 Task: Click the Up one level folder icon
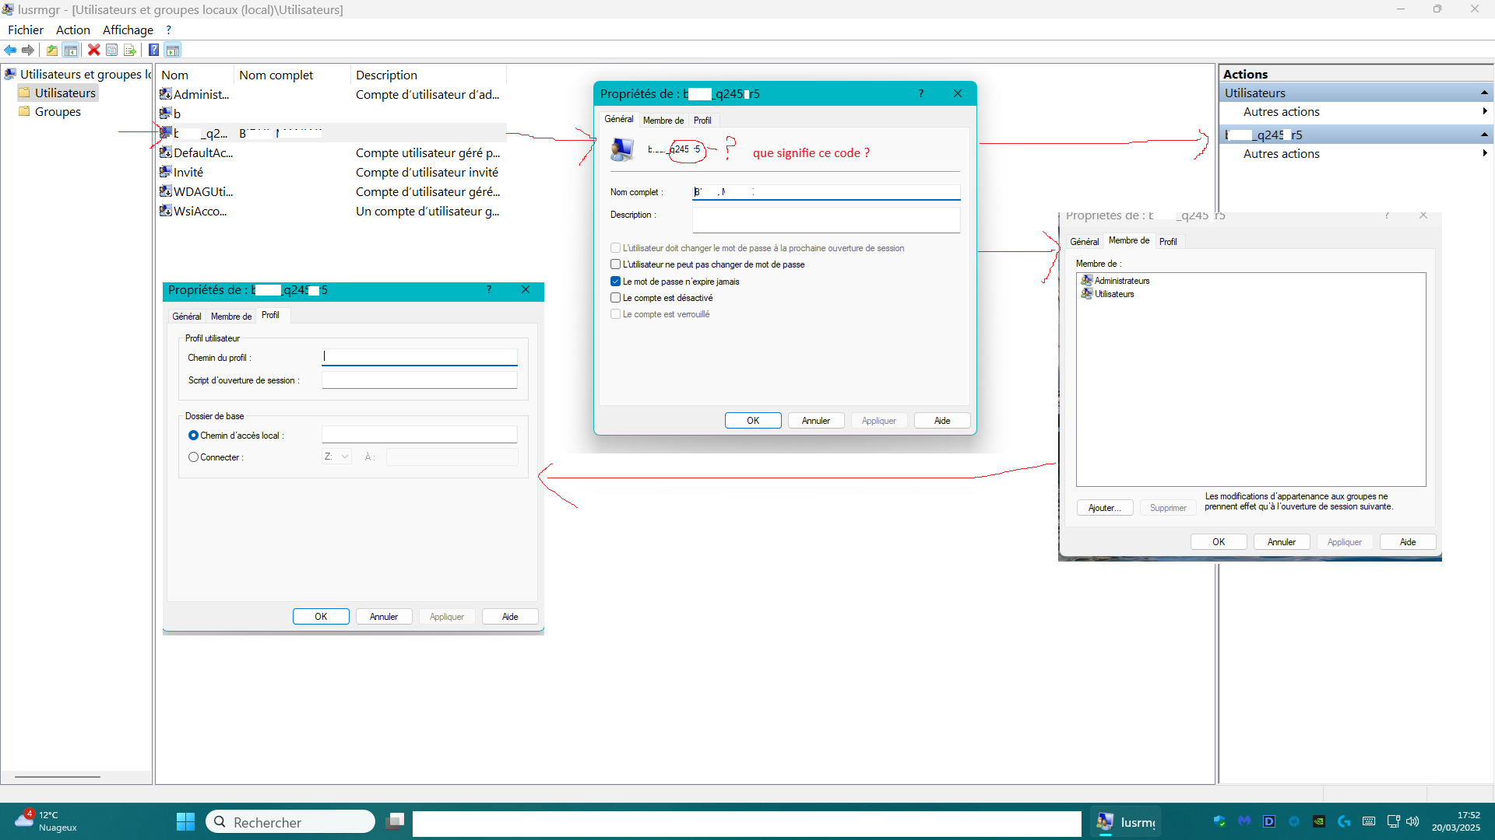tap(51, 51)
